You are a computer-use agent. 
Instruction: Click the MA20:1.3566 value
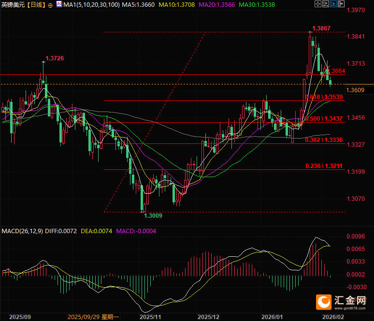coord(216,5)
